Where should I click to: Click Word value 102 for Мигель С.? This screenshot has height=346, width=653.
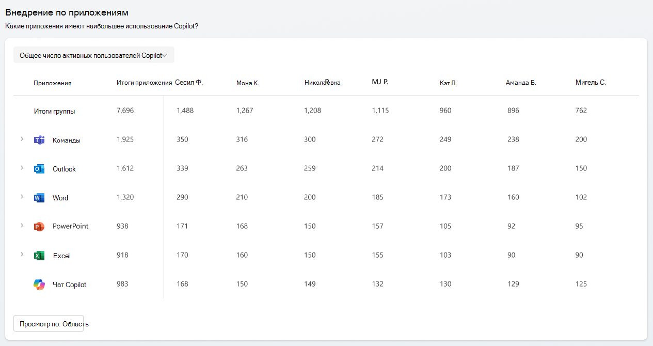(x=581, y=197)
